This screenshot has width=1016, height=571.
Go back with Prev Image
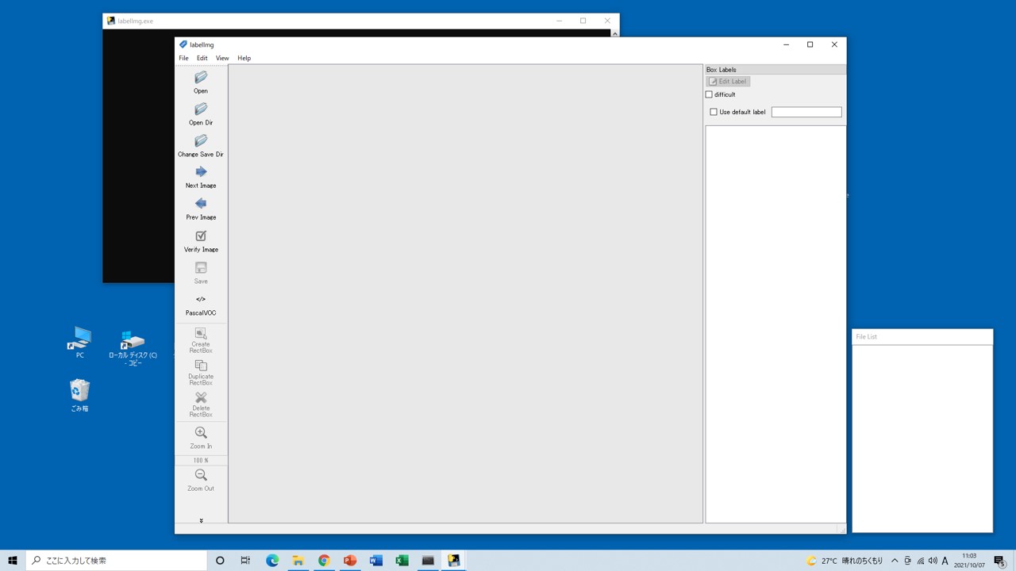click(x=200, y=209)
